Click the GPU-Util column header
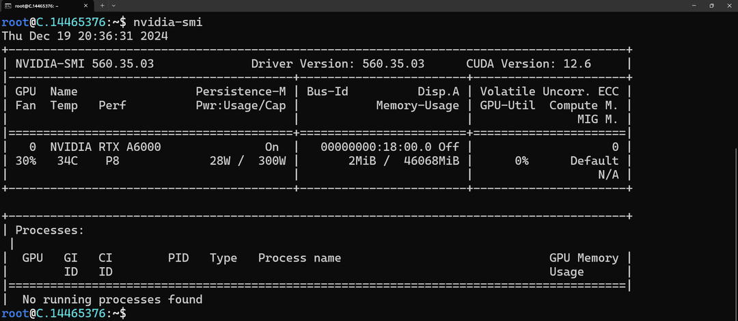The height and width of the screenshot is (321, 738). (x=507, y=105)
